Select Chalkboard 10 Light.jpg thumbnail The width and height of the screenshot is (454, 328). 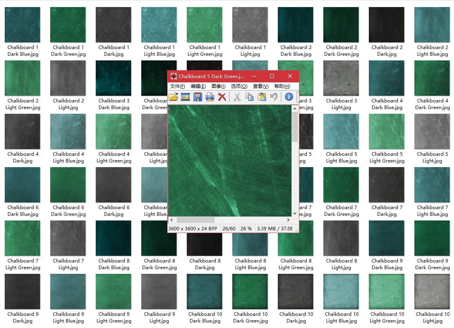coord(432,292)
